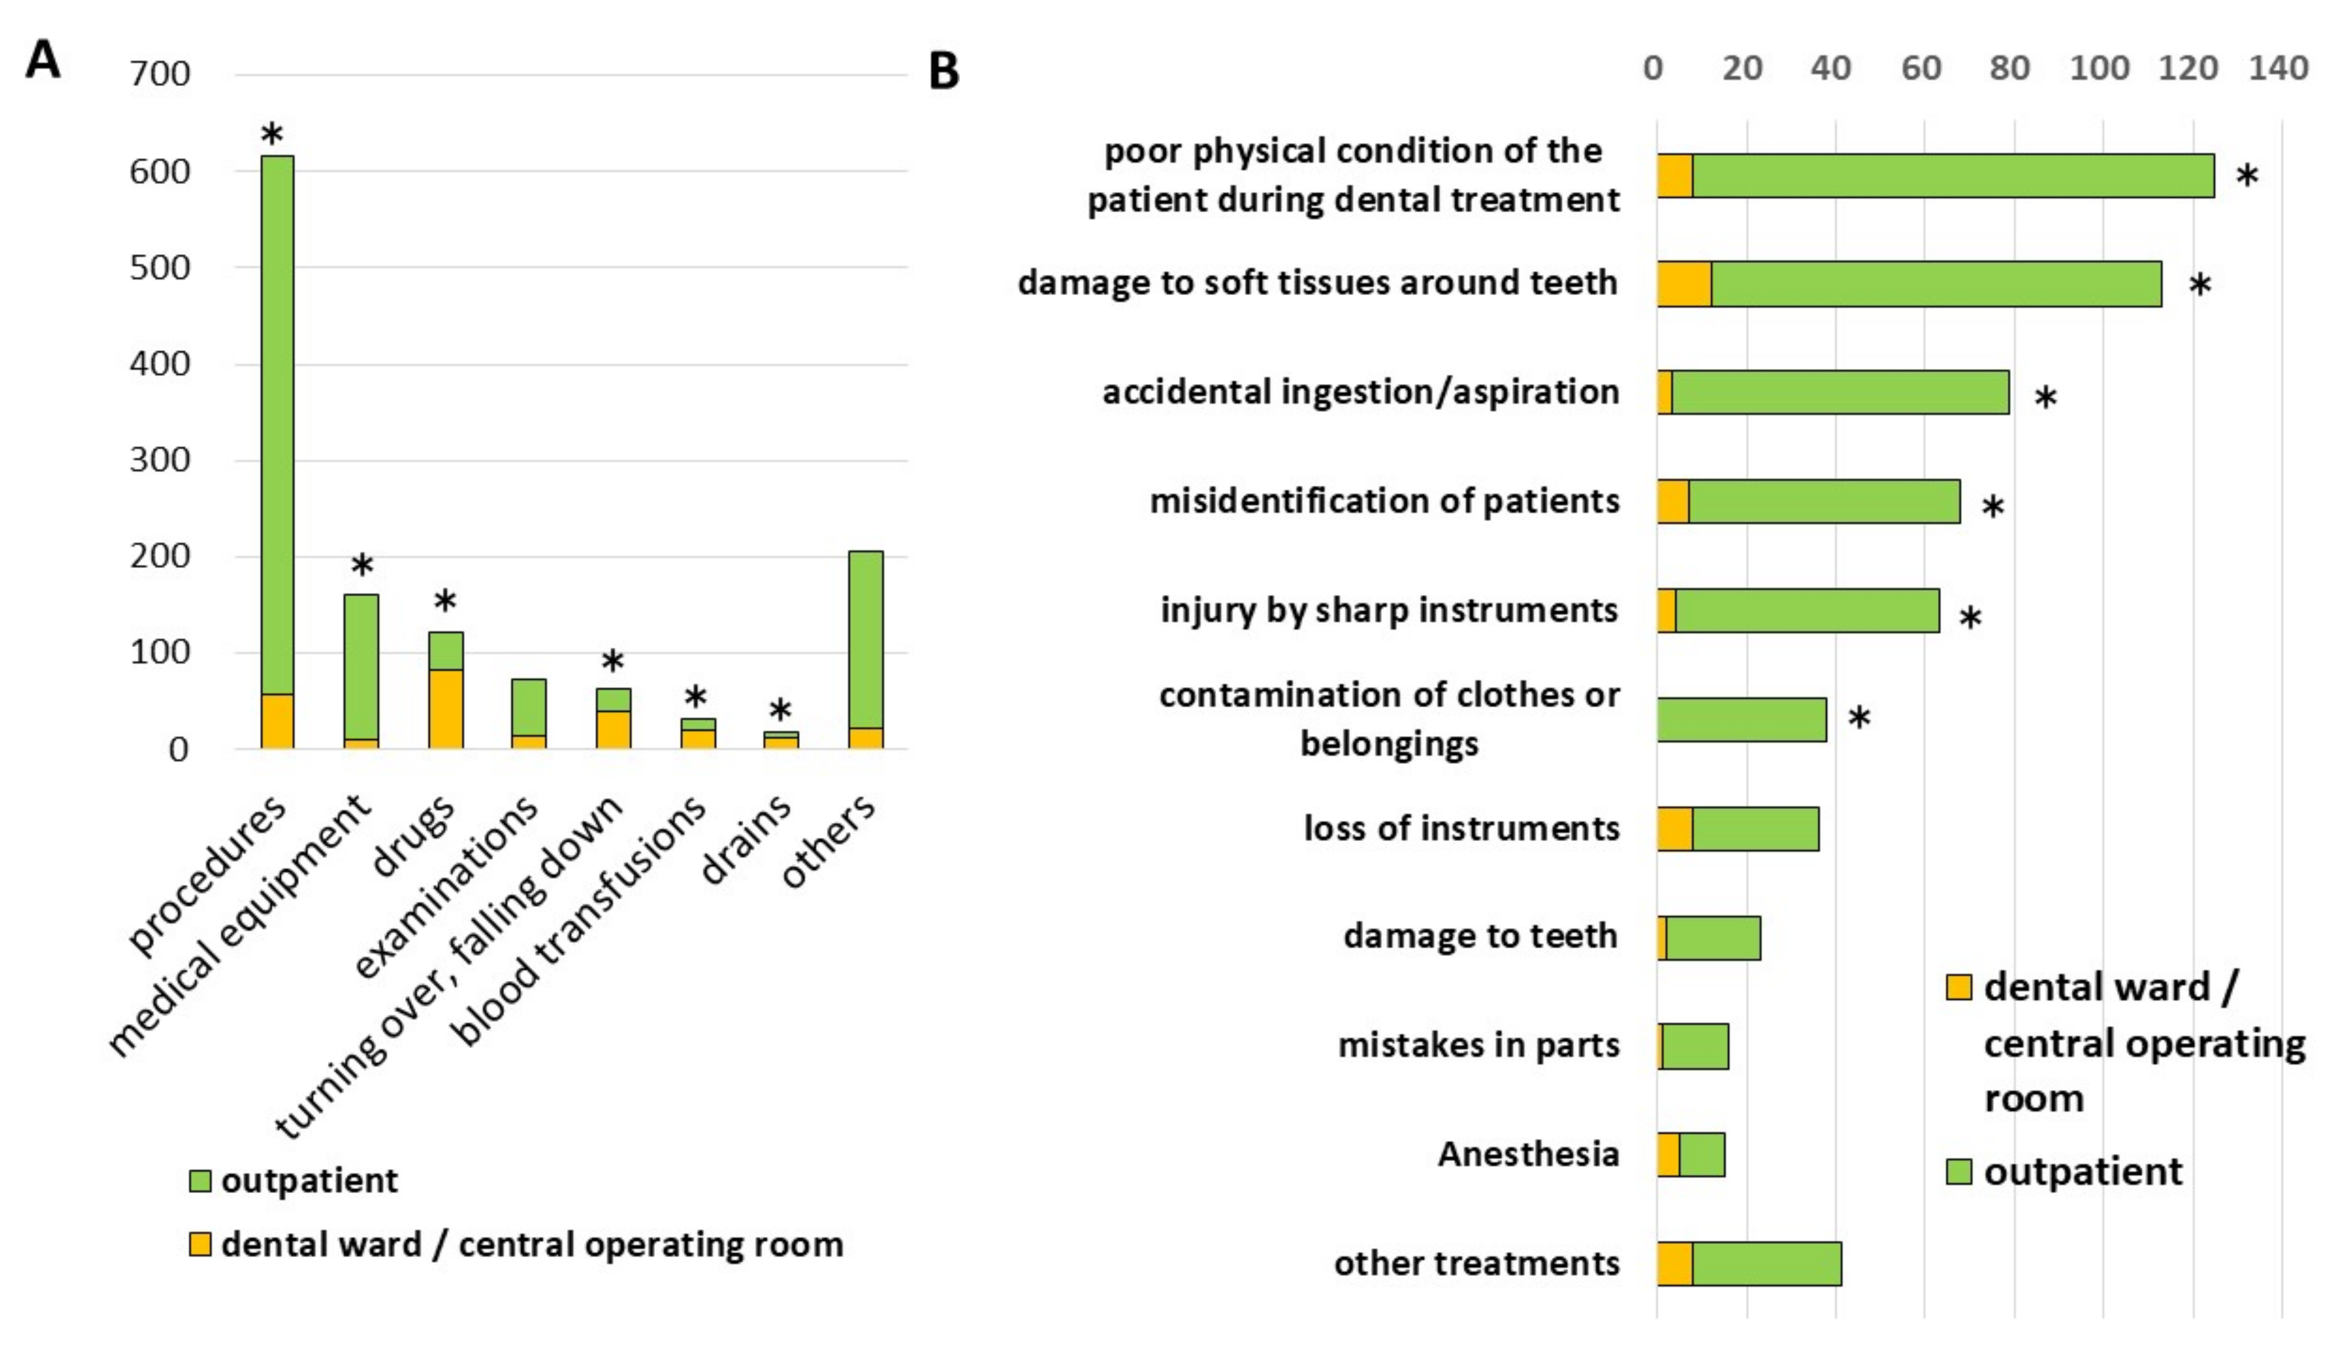Click the green segment of the misidentification of patients bar

coord(1824,502)
